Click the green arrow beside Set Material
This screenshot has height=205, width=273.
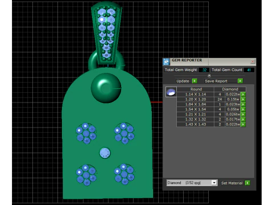247,183
